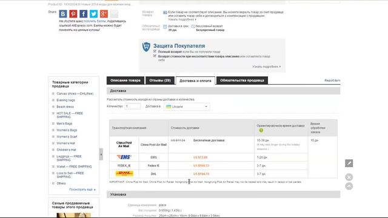Viewport: 388px width, 218px height.
Task: Open Women's Hat category
Action: click(x=65, y=144)
